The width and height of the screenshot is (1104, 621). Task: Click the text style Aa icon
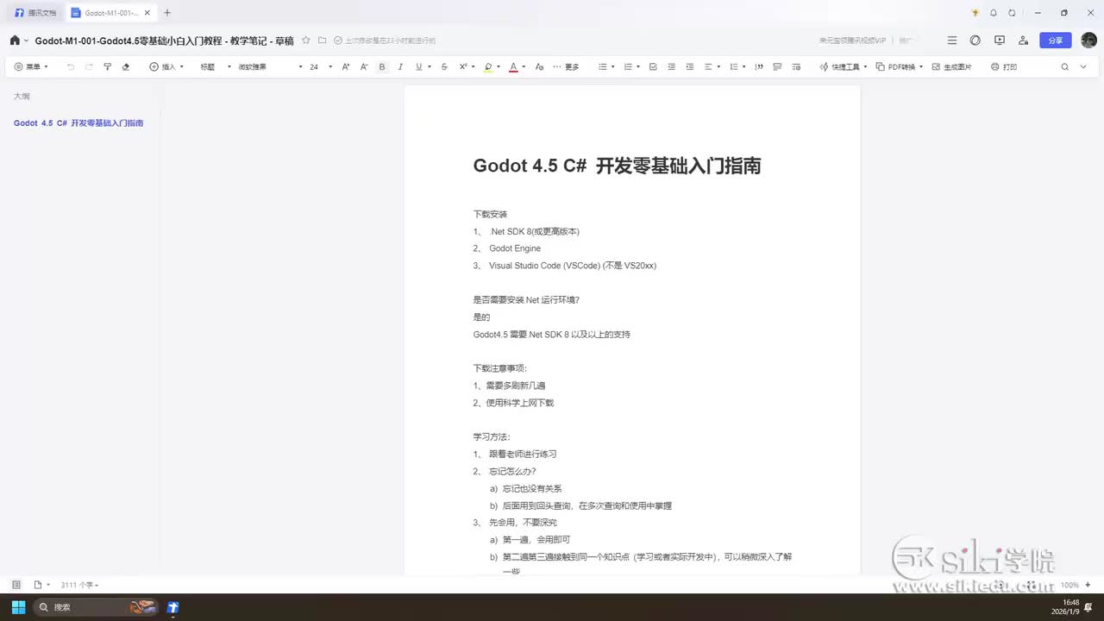539,66
